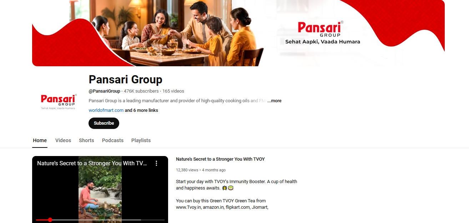Click the overlay video title on player
Viewport: 469px width, 223px height.
click(x=92, y=163)
